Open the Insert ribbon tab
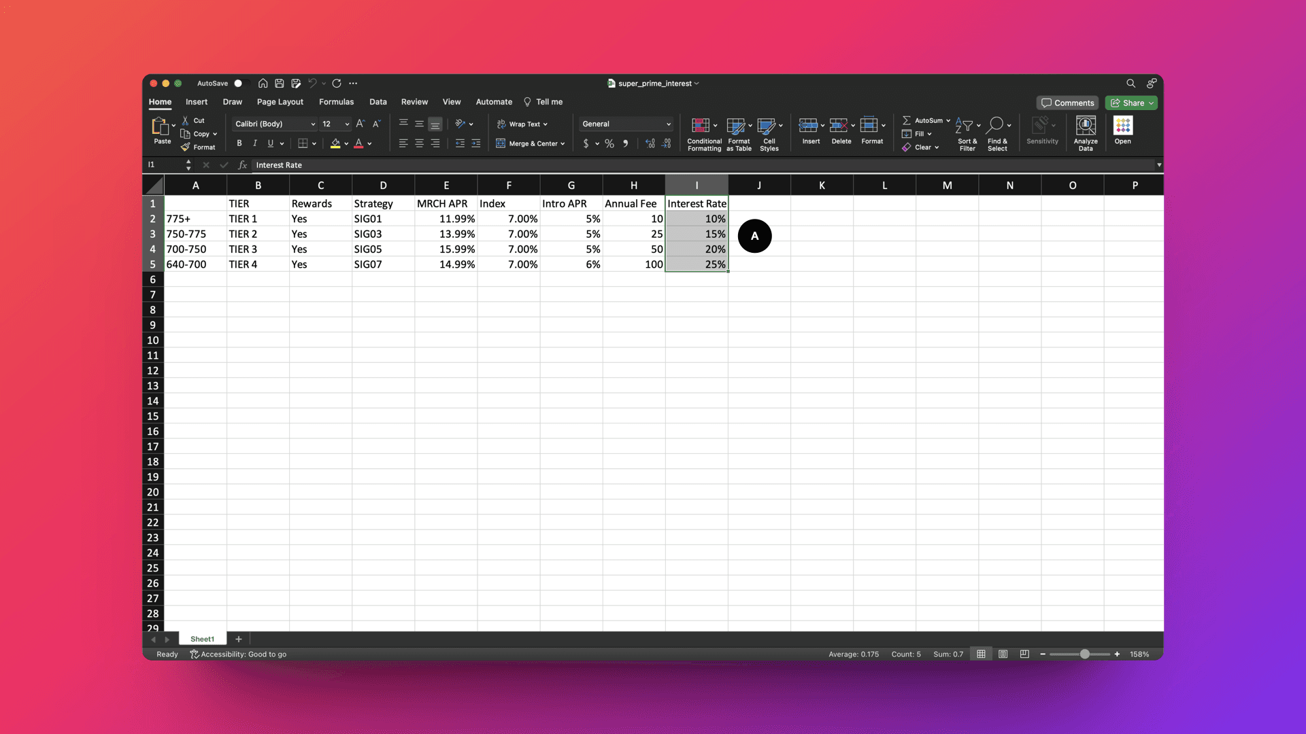Viewport: 1306px width, 734px height. (197, 102)
